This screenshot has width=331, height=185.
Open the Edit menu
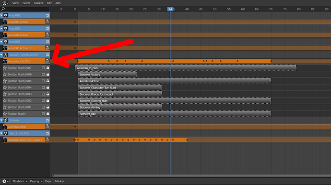(x=49, y=3)
